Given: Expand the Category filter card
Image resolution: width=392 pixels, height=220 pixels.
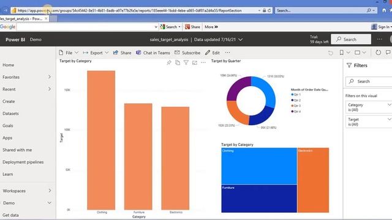Looking at the screenshot, I should tap(390, 105).
